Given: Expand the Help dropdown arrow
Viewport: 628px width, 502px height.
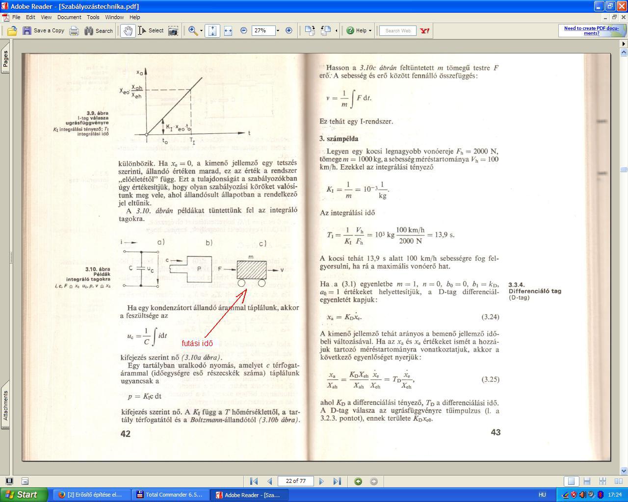Looking at the screenshot, I should click(370, 30).
